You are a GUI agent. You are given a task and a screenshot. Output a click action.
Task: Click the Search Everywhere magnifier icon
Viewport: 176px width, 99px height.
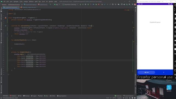pyautogui.click(x=133, y=4)
